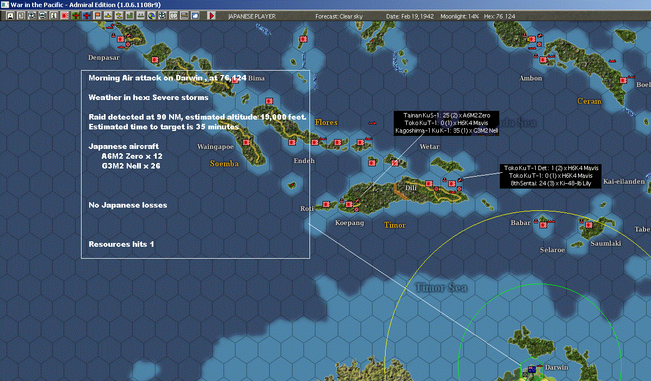Click the striped runway toolbar icon left of cloud

point(184,16)
